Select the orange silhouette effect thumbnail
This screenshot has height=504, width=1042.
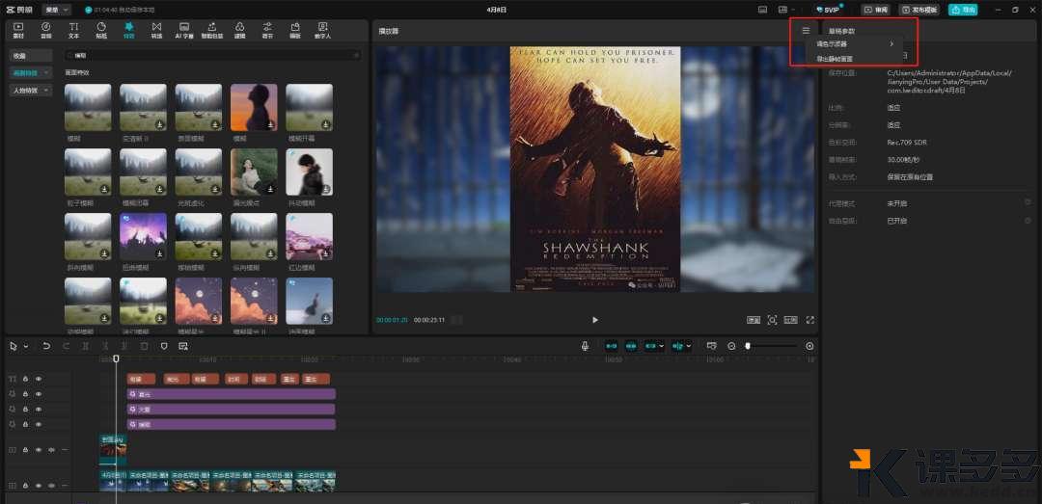[254, 107]
